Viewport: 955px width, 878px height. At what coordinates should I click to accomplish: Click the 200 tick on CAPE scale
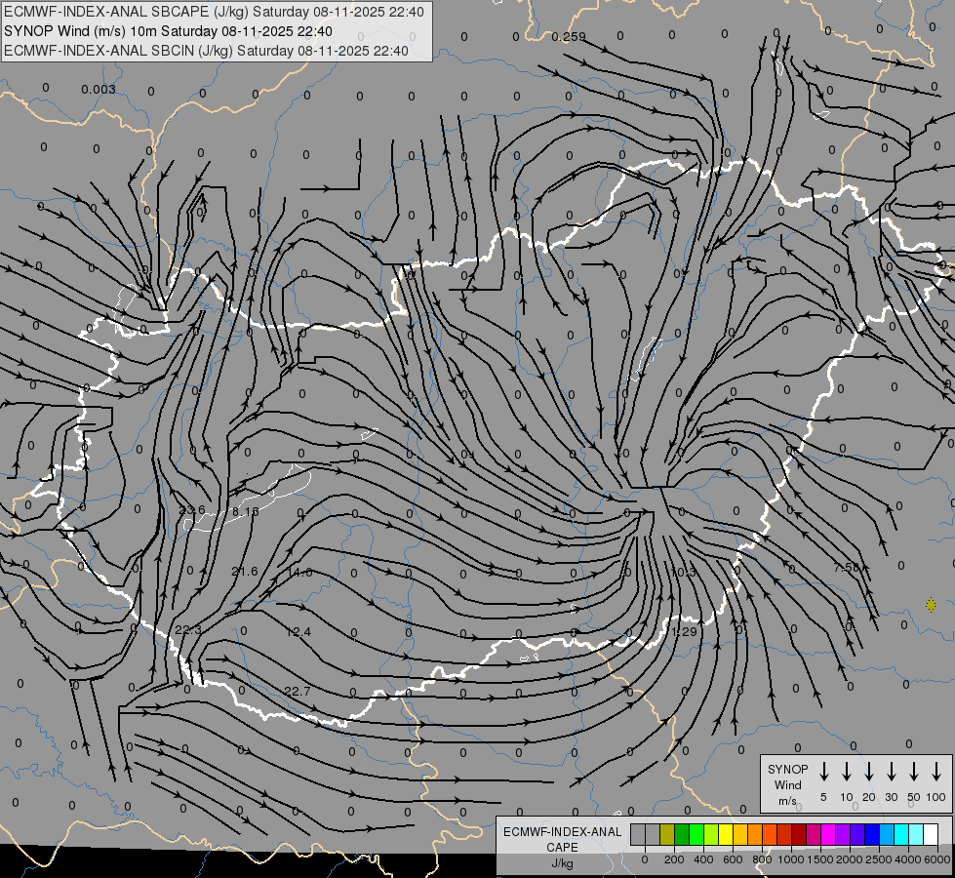pos(674,859)
